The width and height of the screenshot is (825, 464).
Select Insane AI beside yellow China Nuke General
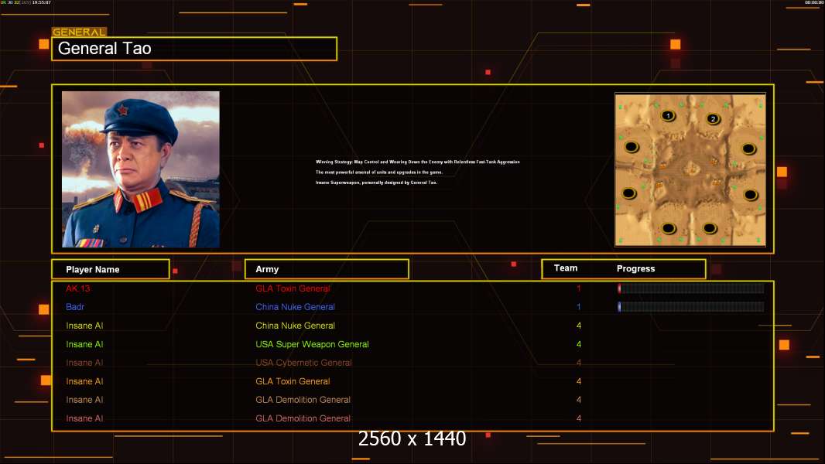pyautogui.click(x=84, y=326)
